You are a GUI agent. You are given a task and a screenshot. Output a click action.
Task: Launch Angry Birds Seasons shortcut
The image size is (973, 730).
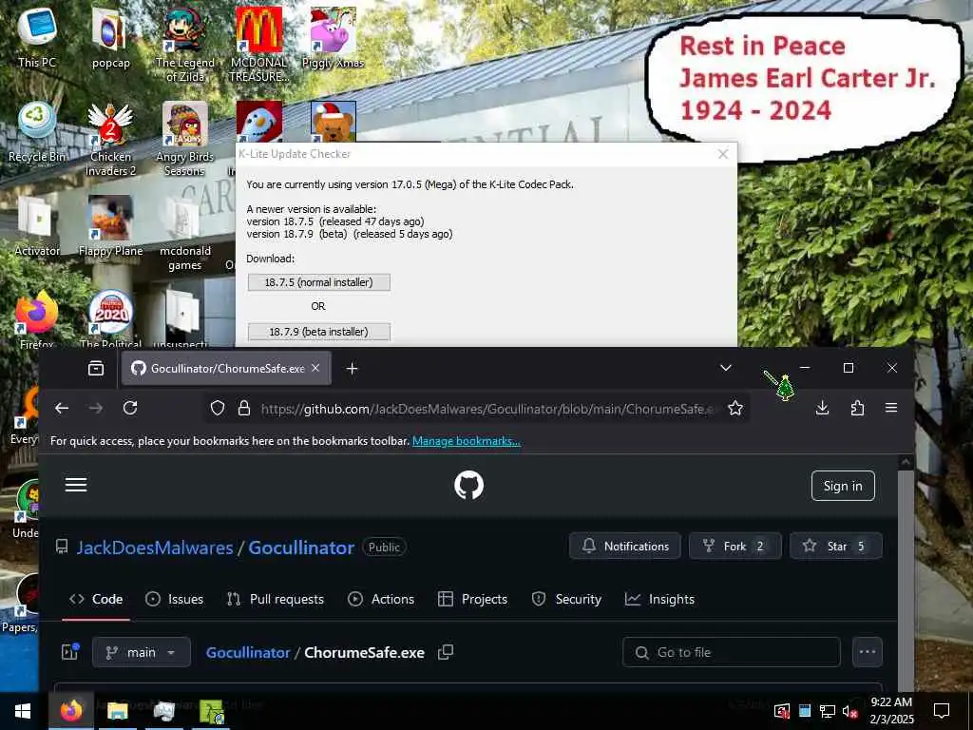tap(184, 139)
